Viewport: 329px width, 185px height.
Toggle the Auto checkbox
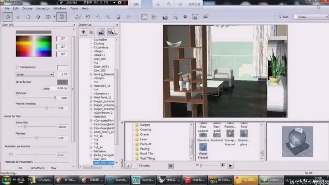(x=280, y=17)
